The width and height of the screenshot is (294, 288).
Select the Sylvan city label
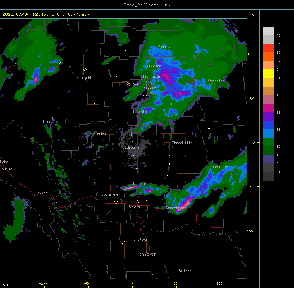click(133, 84)
